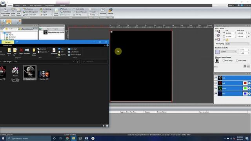Open the Position Custom dropdown
251x141 pixels.
pos(228,52)
